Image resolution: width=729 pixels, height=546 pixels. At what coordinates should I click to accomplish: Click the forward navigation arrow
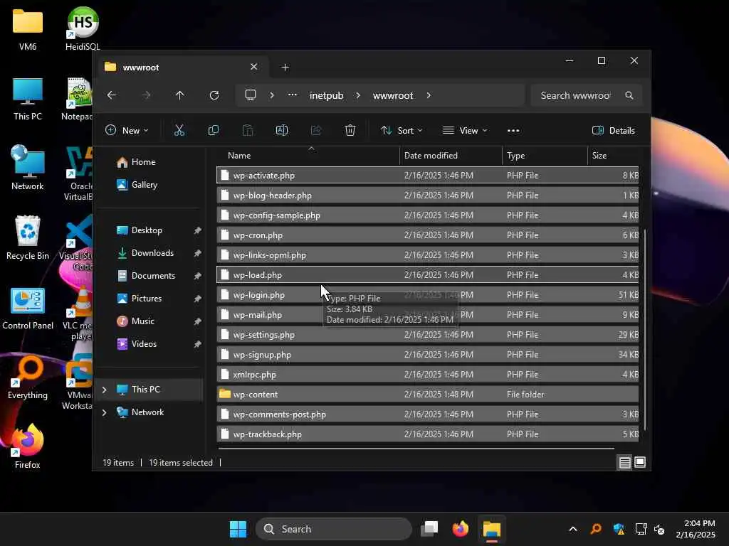coord(146,95)
